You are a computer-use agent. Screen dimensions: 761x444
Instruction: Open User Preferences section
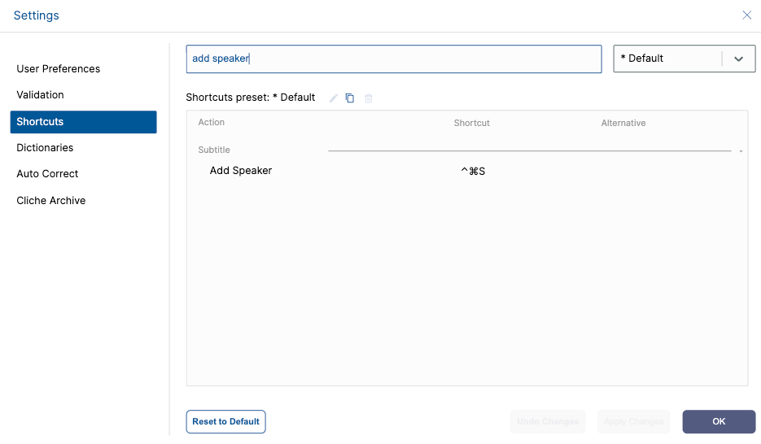click(x=59, y=69)
